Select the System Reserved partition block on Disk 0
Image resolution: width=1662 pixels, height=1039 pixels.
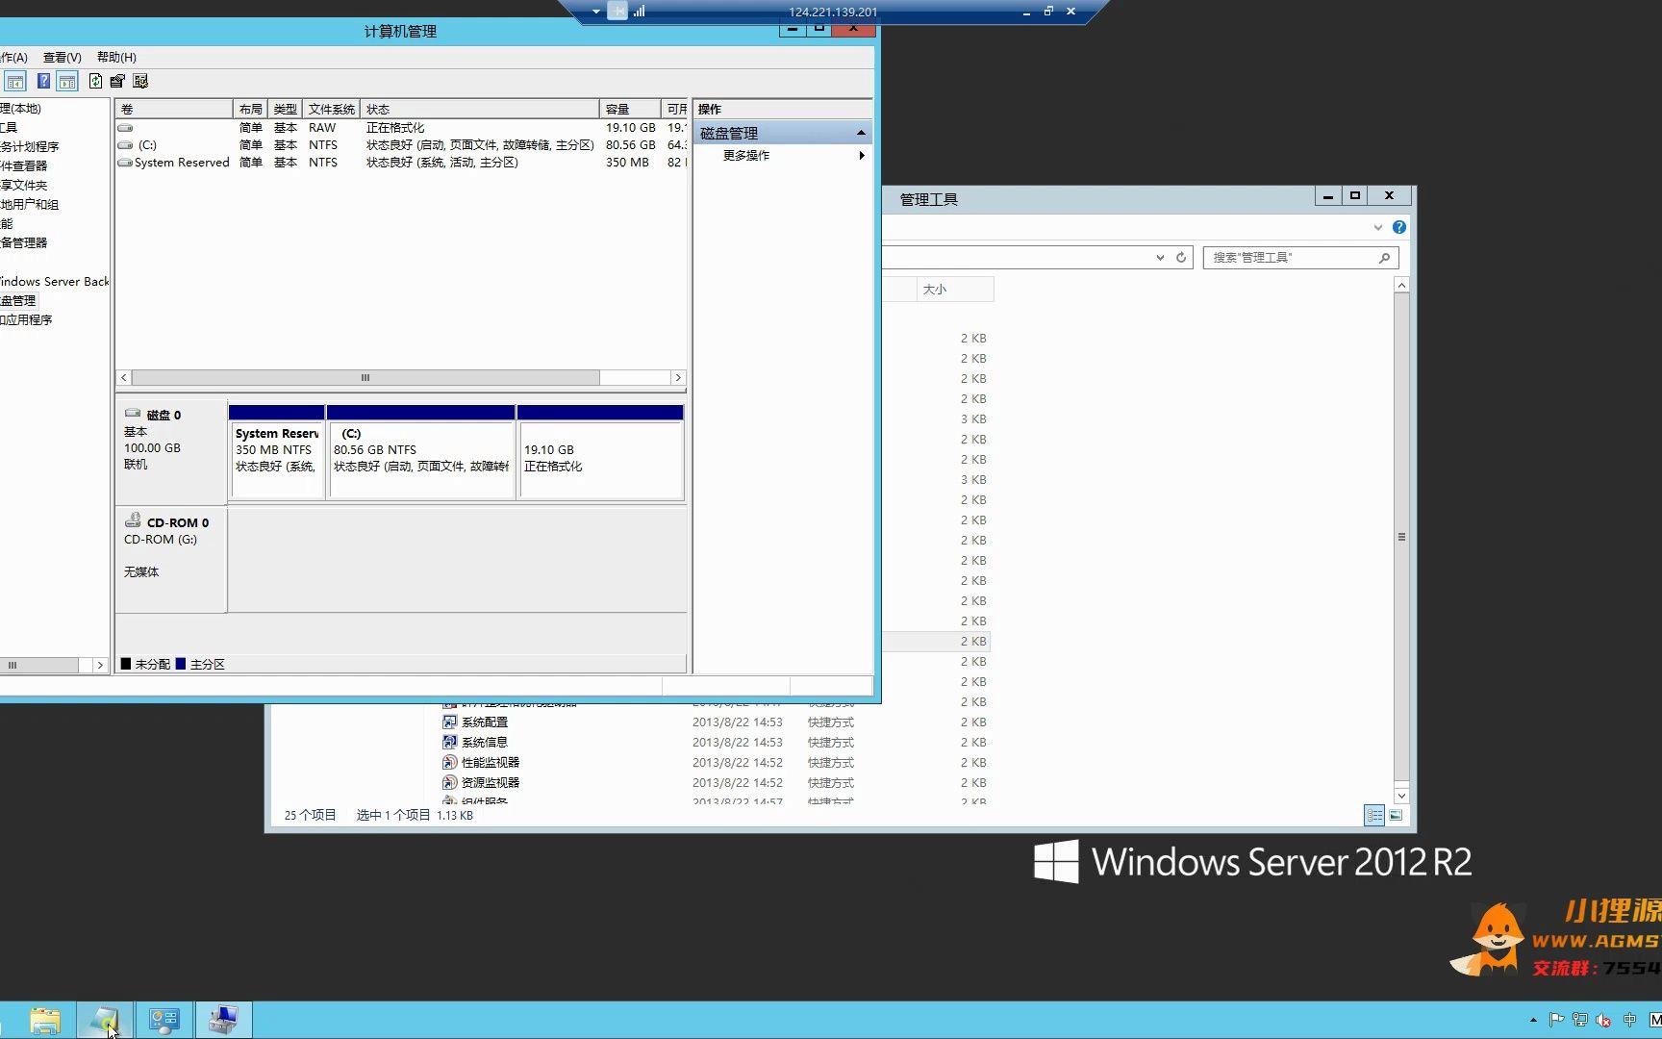(x=277, y=452)
